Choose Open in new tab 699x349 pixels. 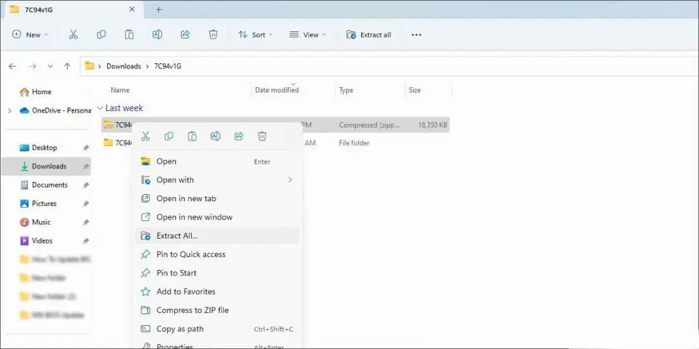pyautogui.click(x=216, y=198)
